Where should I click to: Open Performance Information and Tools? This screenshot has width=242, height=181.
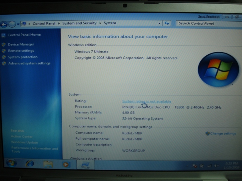[35, 150]
